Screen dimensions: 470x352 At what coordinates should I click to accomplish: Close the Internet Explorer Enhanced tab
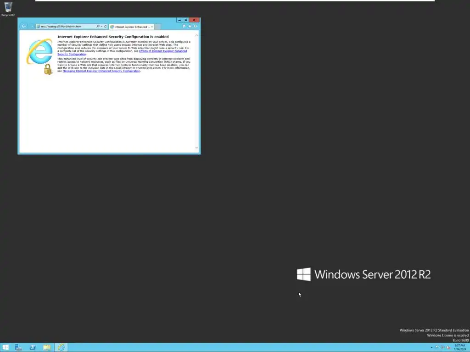tap(152, 27)
